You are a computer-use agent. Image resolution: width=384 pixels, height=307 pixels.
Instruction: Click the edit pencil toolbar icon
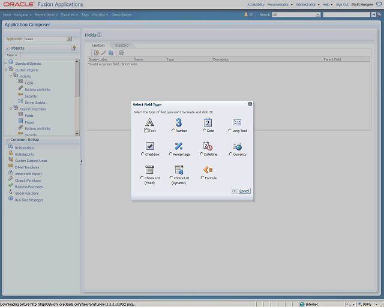click(x=104, y=53)
